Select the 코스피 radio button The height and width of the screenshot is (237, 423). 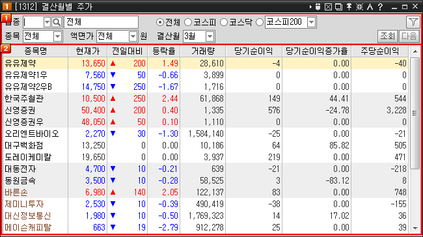click(x=188, y=22)
